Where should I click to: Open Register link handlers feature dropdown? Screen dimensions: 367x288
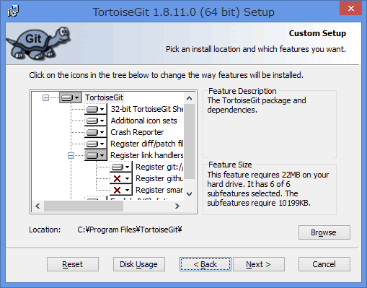[x=96, y=155]
